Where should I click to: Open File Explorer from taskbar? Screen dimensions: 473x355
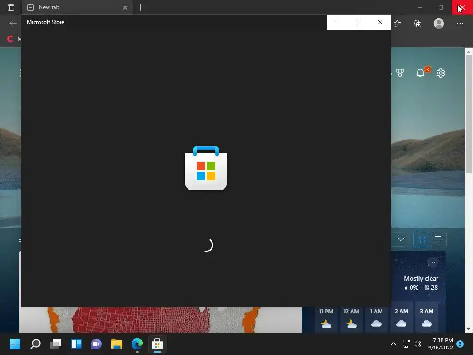coord(117,344)
